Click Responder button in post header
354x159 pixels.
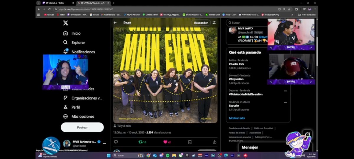(201, 23)
